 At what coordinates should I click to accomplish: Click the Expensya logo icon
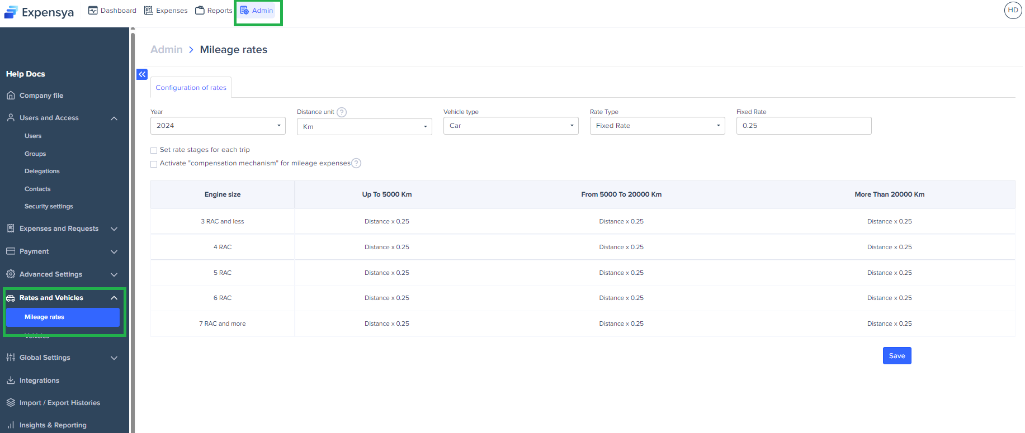tap(11, 12)
